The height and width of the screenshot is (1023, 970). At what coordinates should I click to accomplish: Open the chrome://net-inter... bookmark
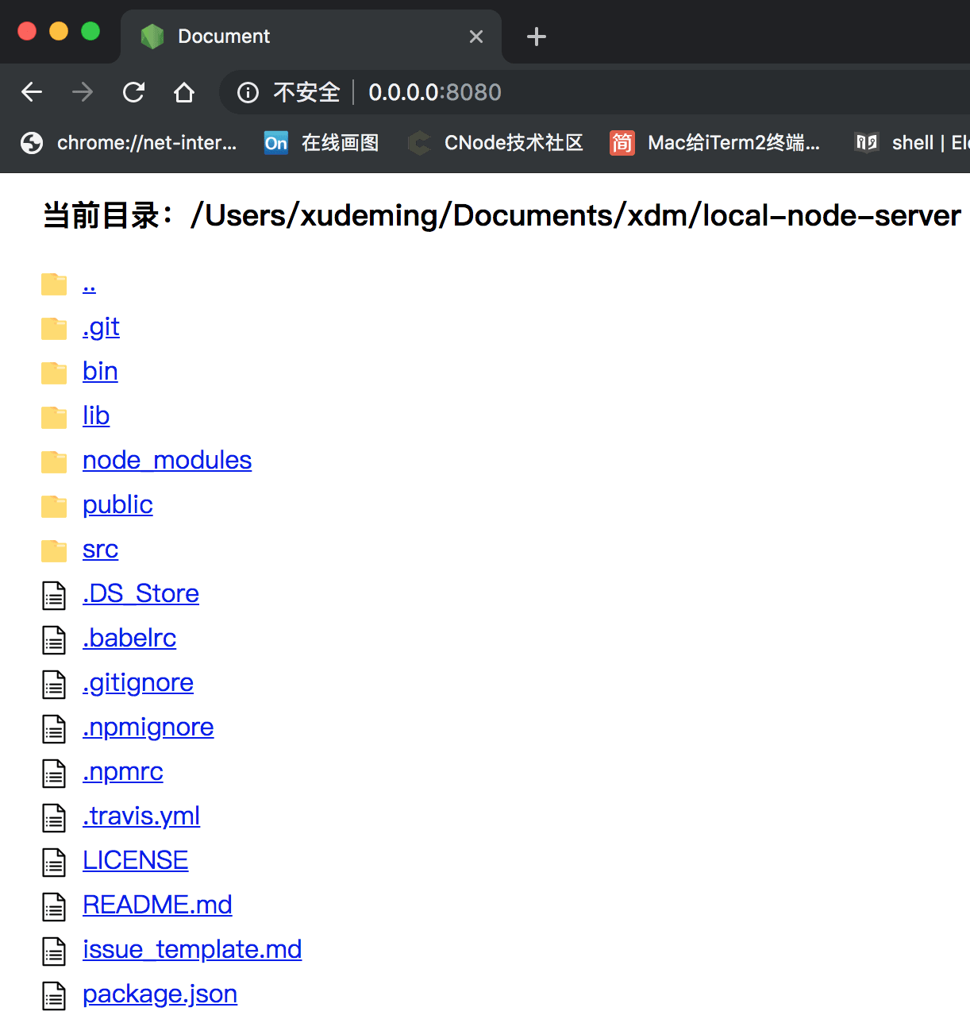tap(129, 143)
